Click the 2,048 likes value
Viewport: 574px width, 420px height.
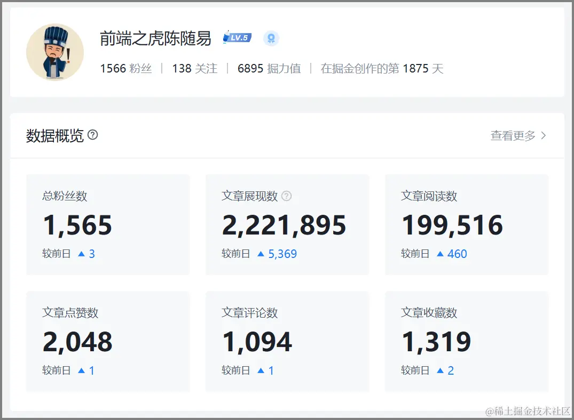[x=77, y=342]
